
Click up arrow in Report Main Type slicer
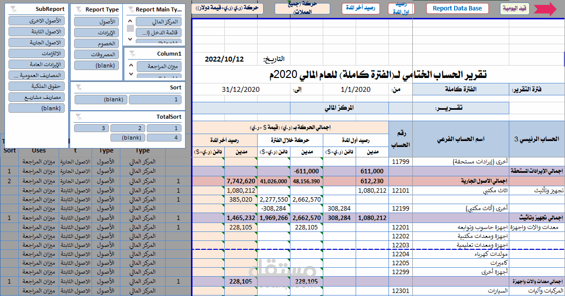click(130, 21)
